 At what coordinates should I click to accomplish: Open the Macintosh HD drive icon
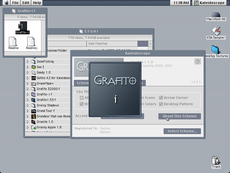point(216,15)
